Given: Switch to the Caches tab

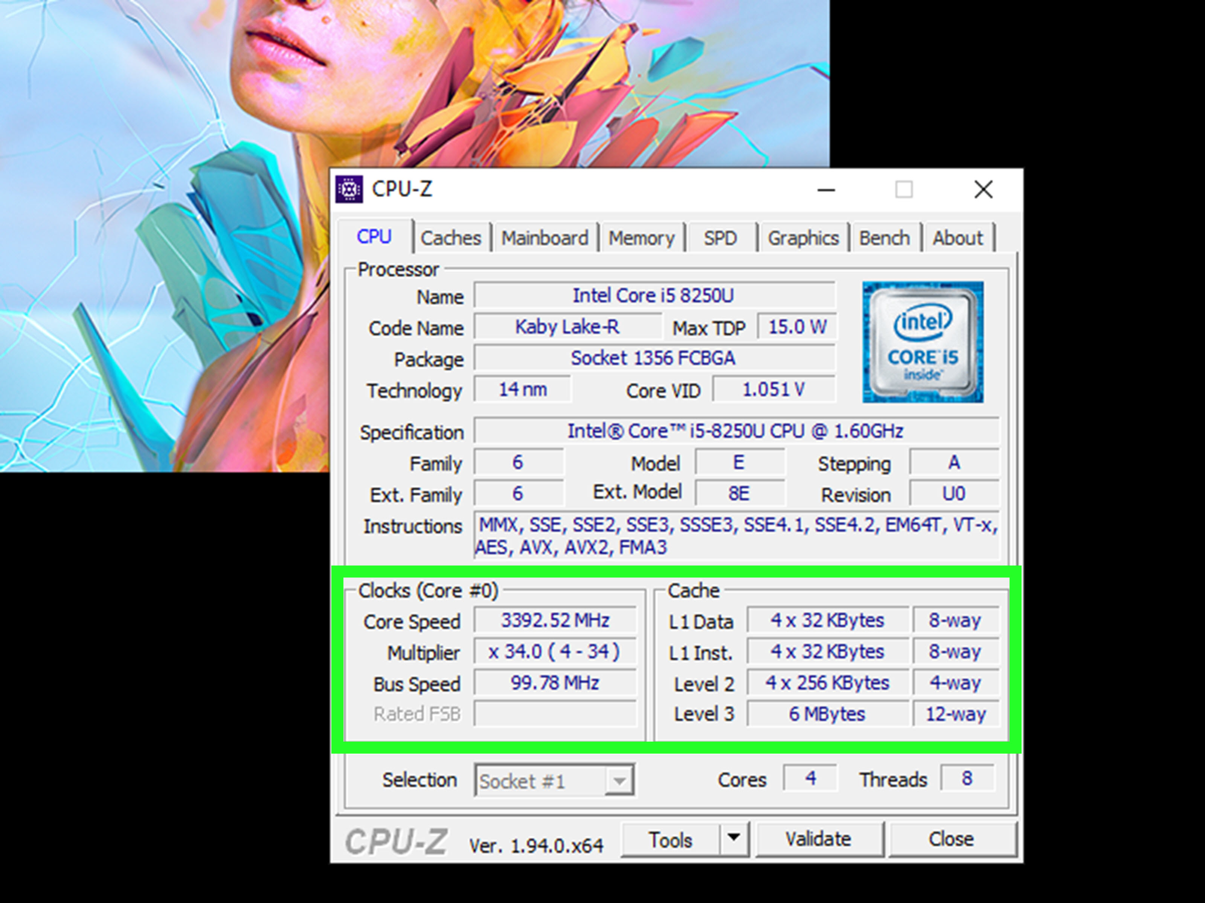Looking at the screenshot, I should (450, 238).
